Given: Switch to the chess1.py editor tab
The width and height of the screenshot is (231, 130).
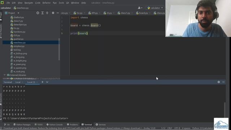Looking at the screenshot, I should coord(125,13).
